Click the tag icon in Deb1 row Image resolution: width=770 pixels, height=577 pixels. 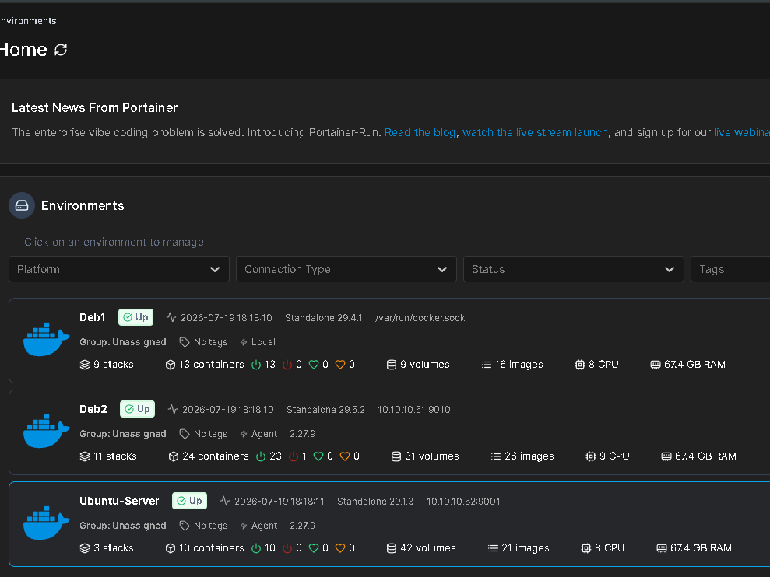185,342
